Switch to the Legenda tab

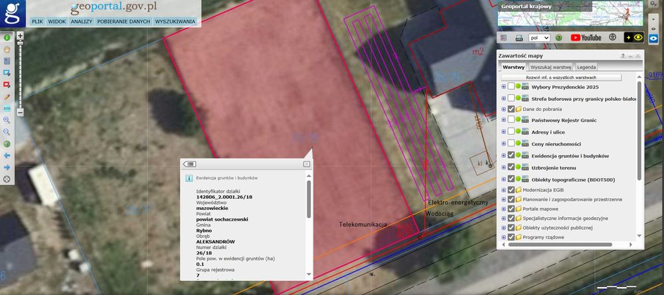pos(586,67)
